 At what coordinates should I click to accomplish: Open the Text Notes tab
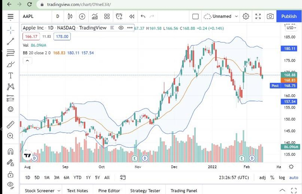(77, 190)
